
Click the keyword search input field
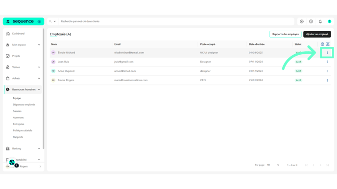(x=176, y=21)
